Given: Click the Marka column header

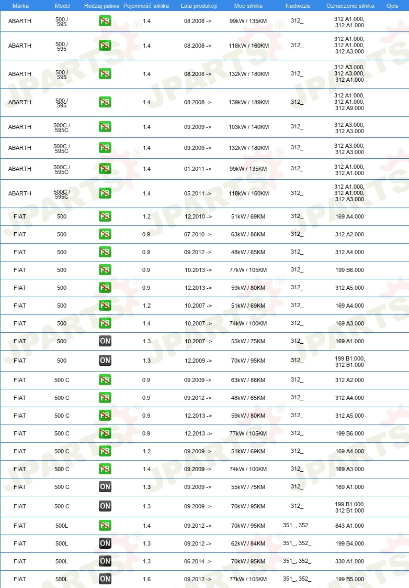Looking at the screenshot, I should [x=20, y=6].
